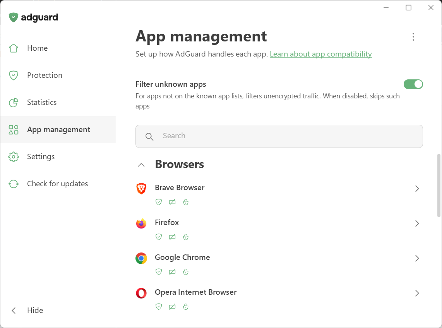
Task: Focus the Search input field
Action: 279,136
